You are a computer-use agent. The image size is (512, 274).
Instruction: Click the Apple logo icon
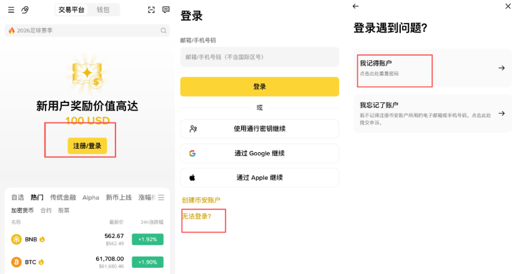[x=192, y=178]
